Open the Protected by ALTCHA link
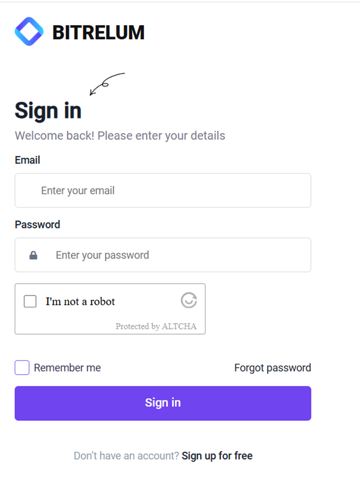 (156, 326)
